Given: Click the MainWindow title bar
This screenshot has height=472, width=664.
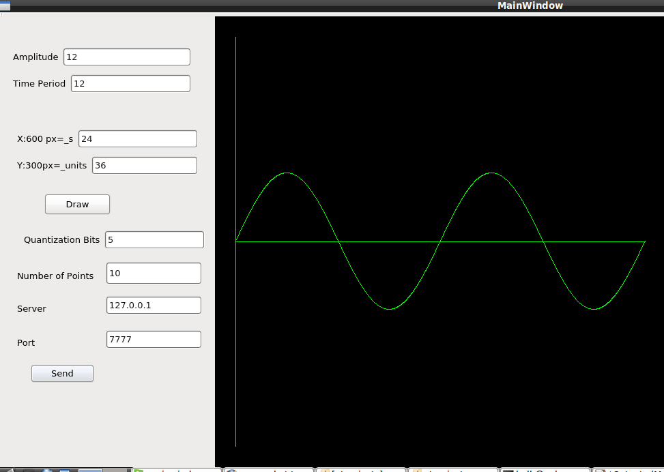Looking at the screenshot, I should pos(530,5).
